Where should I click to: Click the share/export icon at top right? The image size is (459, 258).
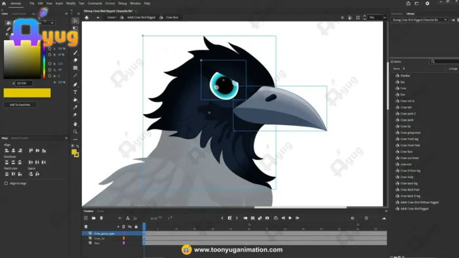click(409, 3)
